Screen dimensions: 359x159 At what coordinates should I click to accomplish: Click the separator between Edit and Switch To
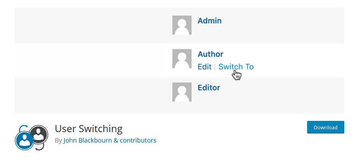[215, 67]
